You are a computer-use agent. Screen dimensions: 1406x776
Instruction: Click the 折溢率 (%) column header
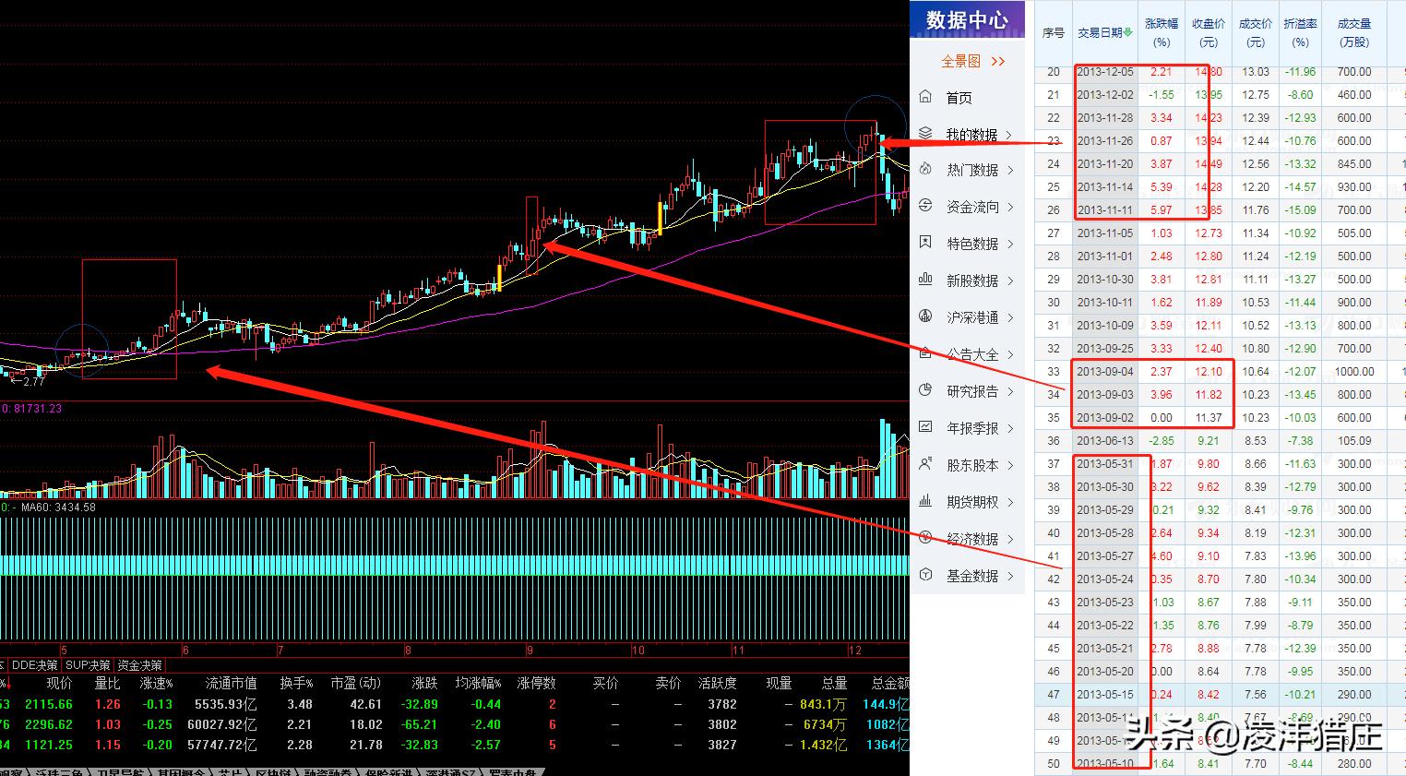coord(1301,32)
